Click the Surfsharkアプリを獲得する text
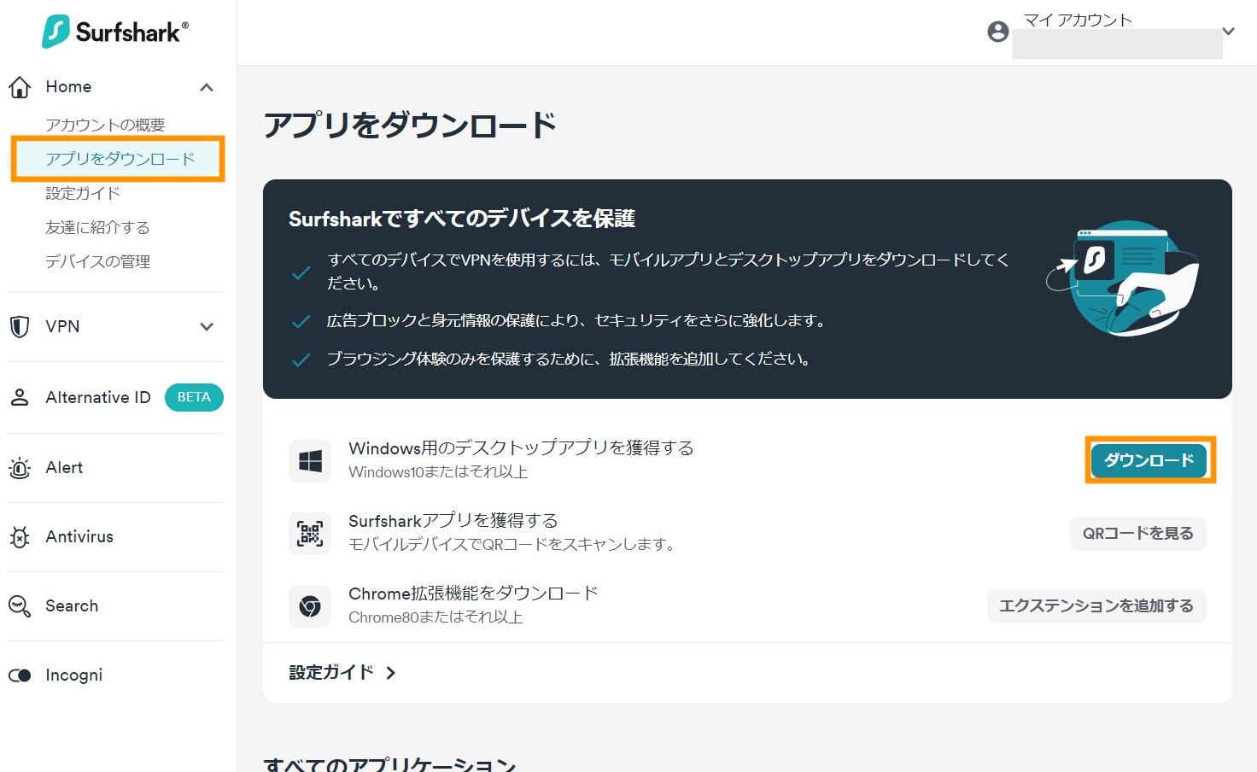Image resolution: width=1257 pixels, height=772 pixels. coord(453,521)
